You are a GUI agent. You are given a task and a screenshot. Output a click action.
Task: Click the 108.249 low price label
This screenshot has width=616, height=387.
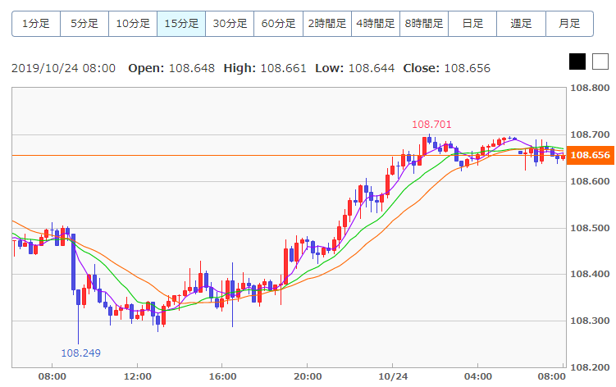tap(81, 353)
